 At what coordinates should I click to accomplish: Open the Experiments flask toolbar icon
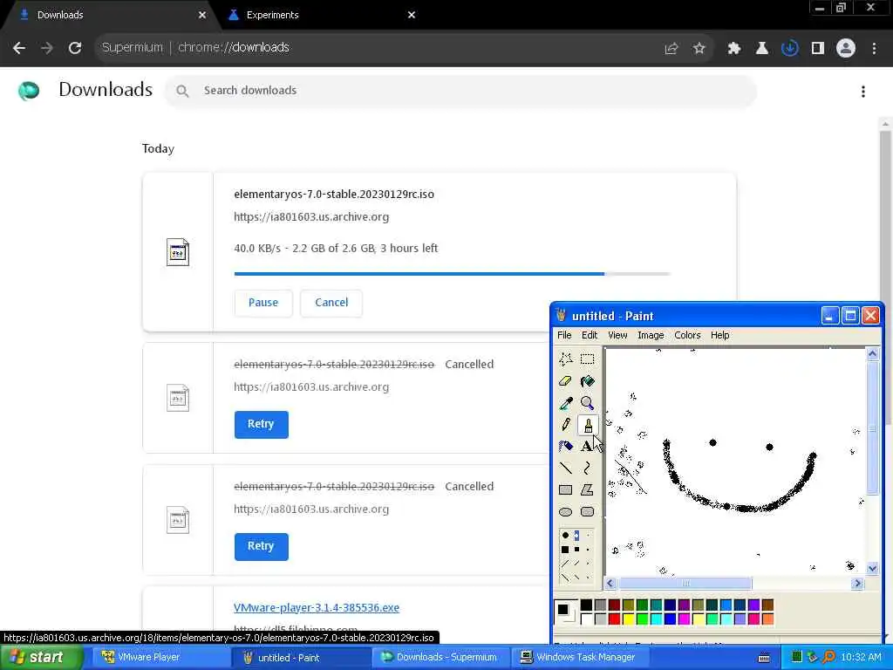[761, 49]
